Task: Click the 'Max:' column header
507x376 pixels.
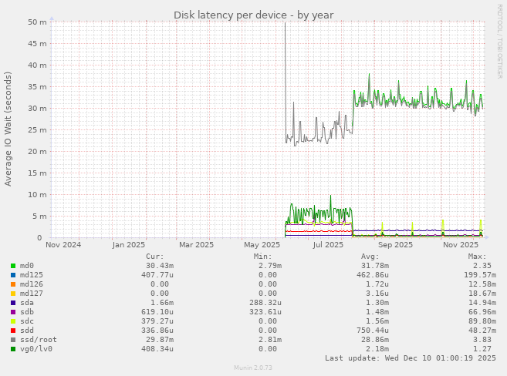Action: point(477,257)
